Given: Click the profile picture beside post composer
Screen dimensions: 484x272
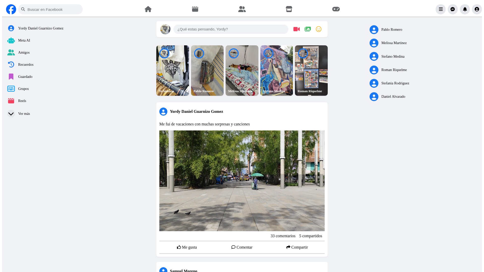Looking at the screenshot, I should coord(165,29).
